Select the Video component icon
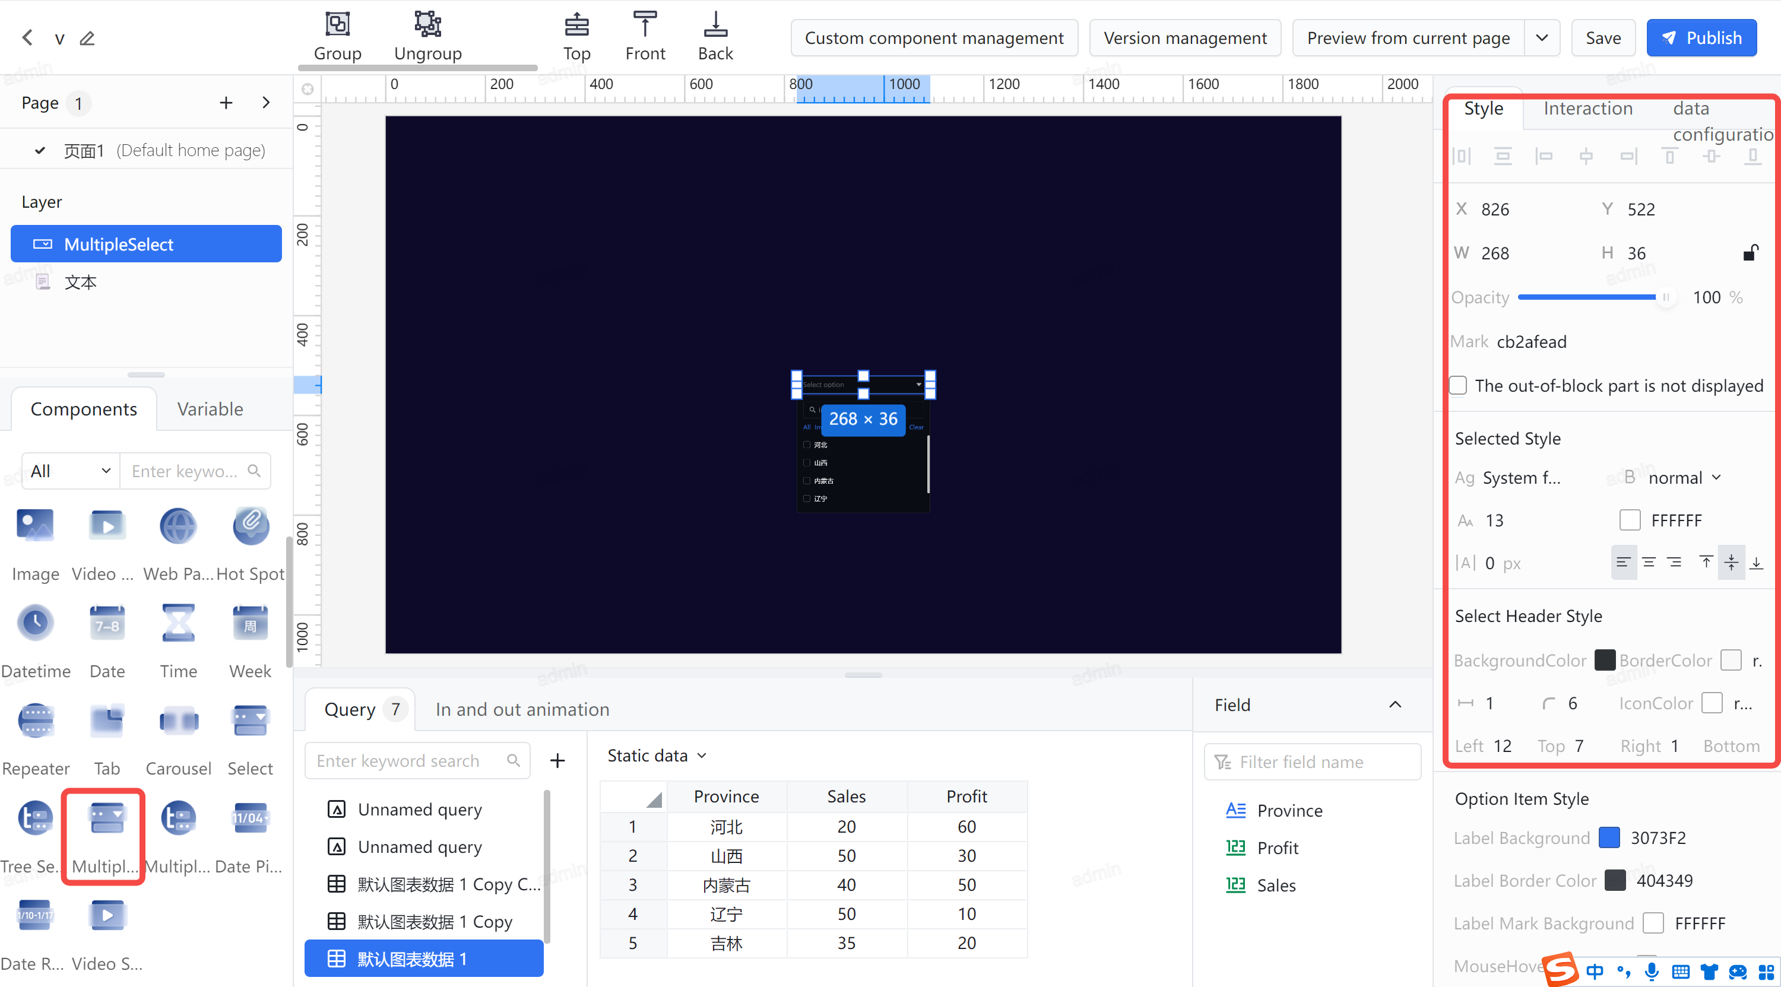 (x=107, y=526)
